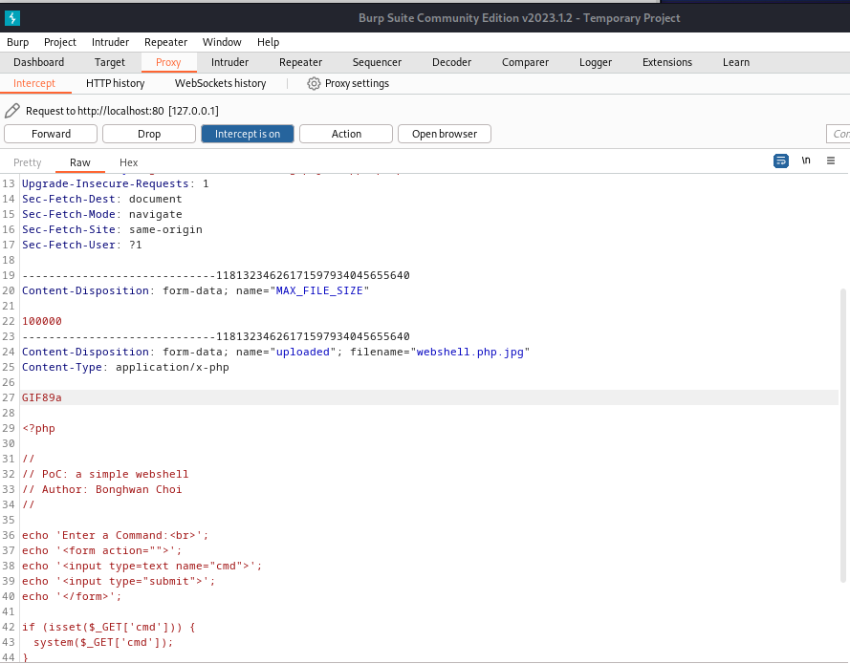Open the Help menu
This screenshot has width=850, height=664.
pyautogui.click(x=268, y=42)
